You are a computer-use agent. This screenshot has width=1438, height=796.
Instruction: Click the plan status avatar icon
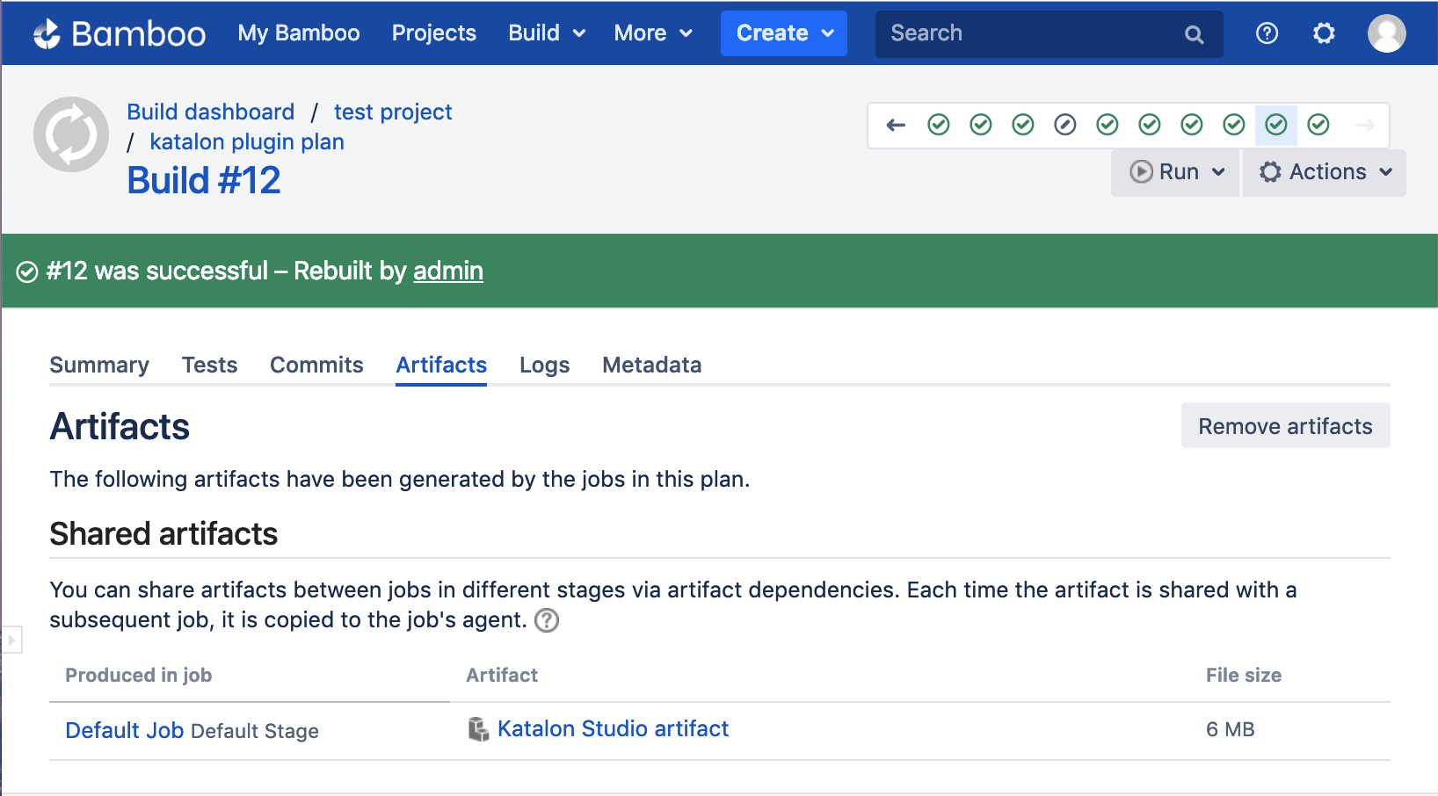tap(71, 134)
